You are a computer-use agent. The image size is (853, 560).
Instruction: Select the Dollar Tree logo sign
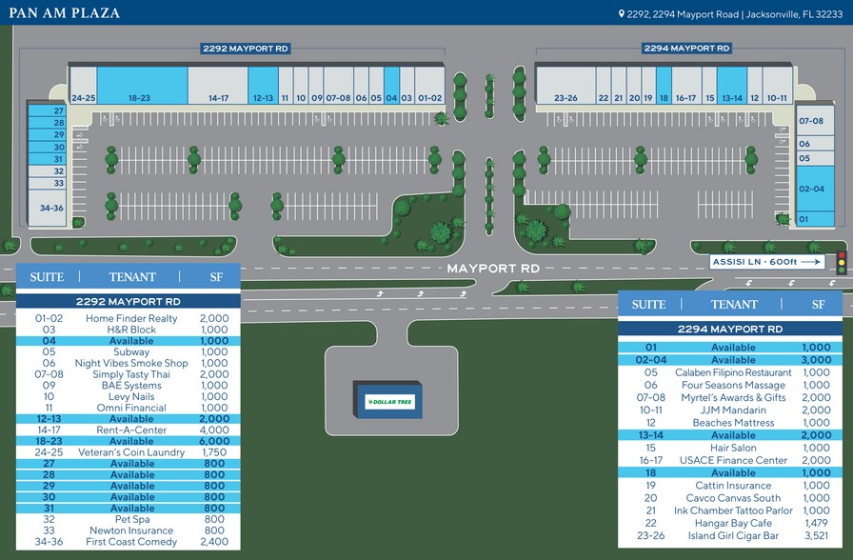coord(386,401)
